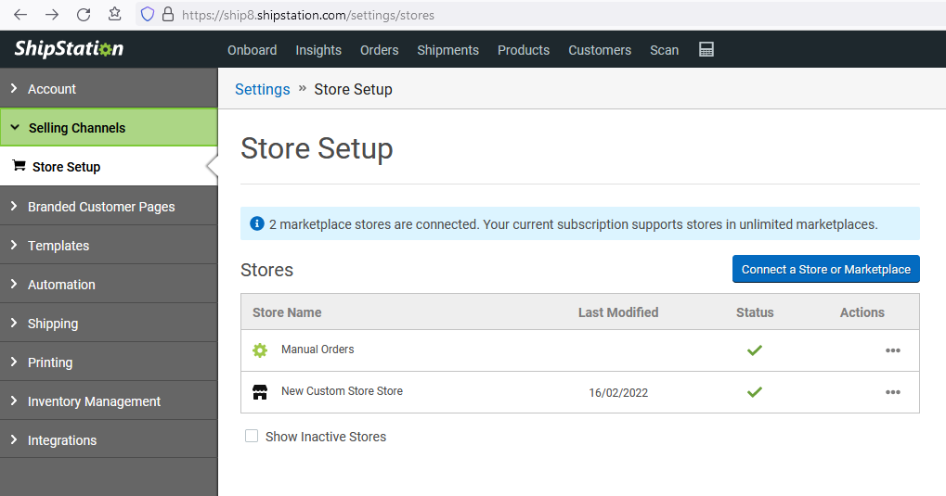Click the Manual Orders gear icon
Viewport: 946px width, 496px height.
260,350
